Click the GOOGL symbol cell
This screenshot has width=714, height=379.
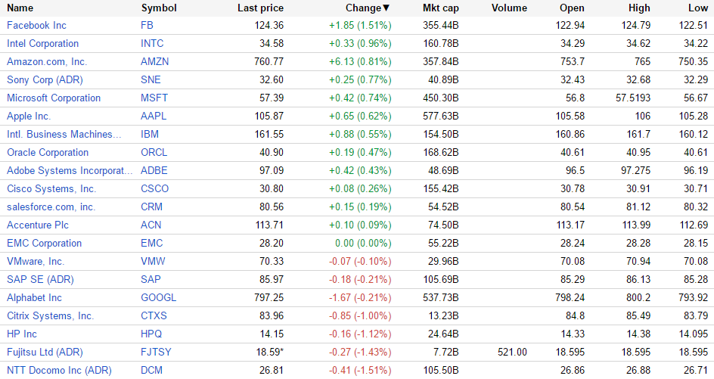(x=158, y=298)
